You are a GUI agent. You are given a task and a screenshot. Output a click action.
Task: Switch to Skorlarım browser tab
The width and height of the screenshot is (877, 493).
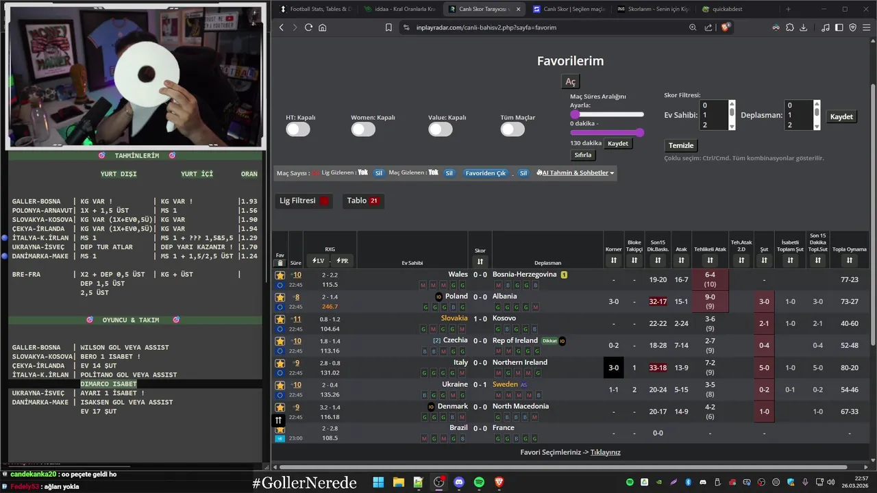coord(652,9)
